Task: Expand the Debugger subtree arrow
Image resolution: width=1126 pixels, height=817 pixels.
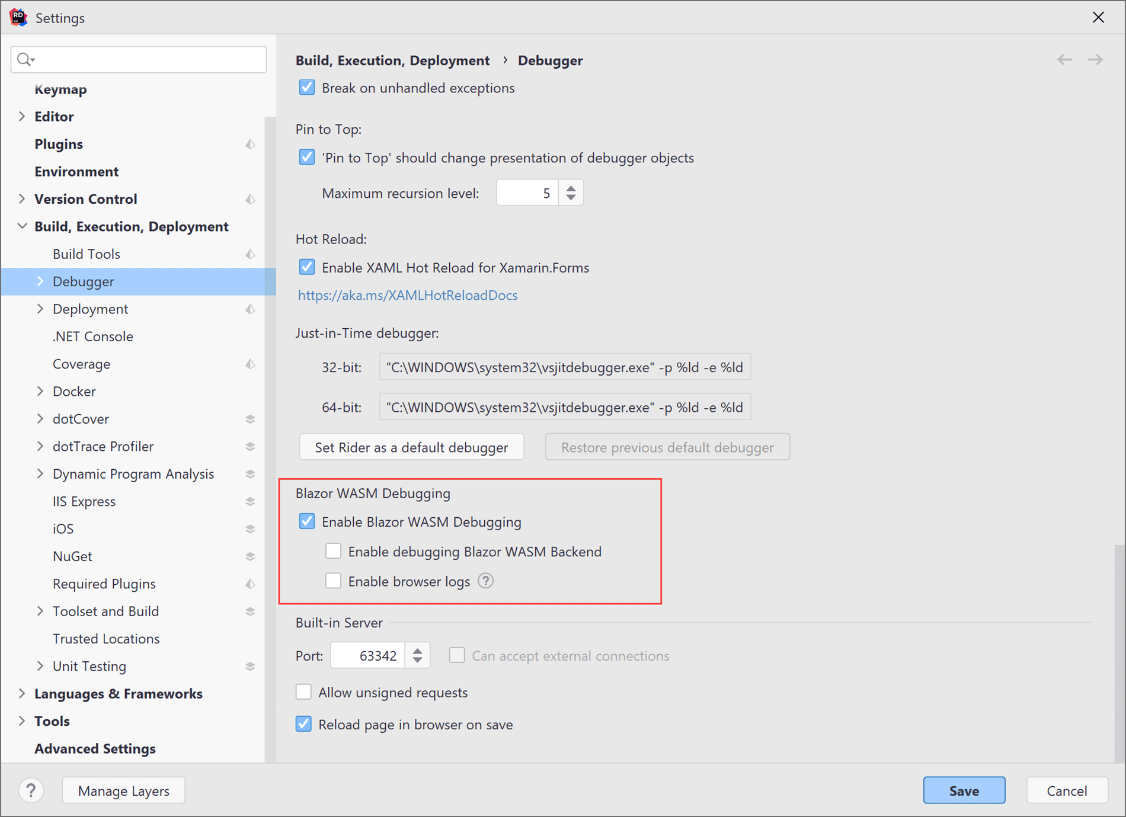Action: [40, 281]
